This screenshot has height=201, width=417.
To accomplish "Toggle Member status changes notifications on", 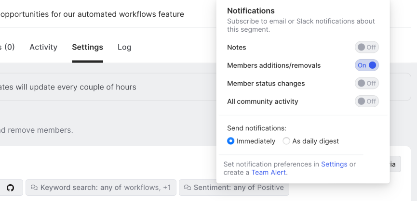I will click(367, 83).
